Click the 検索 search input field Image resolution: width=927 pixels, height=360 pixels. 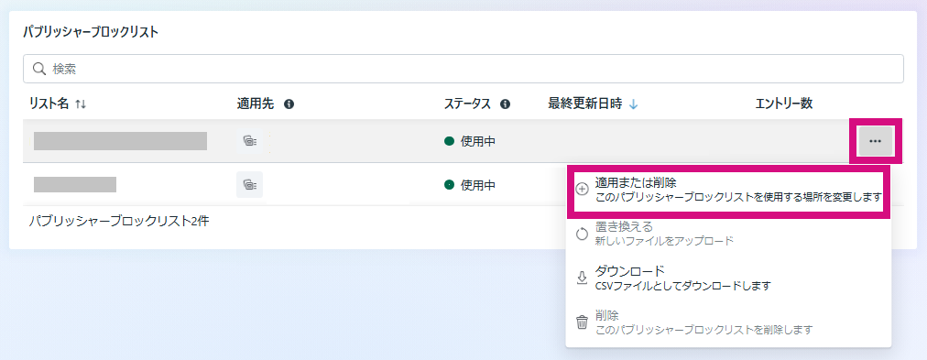[x=463, y=70]
